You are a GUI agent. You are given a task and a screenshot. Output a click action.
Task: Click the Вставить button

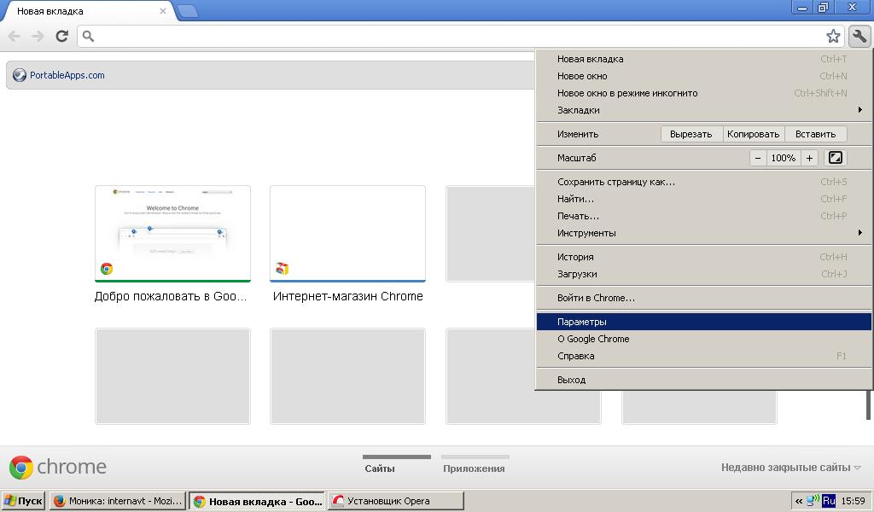815,134
